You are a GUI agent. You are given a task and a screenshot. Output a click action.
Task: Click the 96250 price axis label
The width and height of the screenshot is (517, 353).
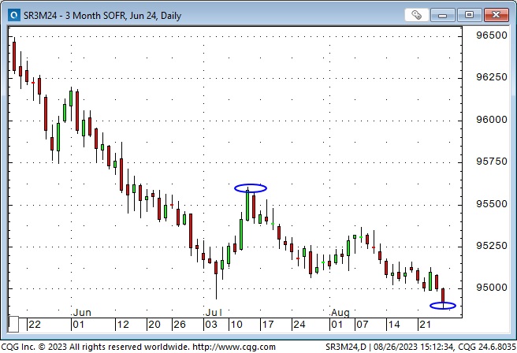pyautogui.click(x=492, y=77)
